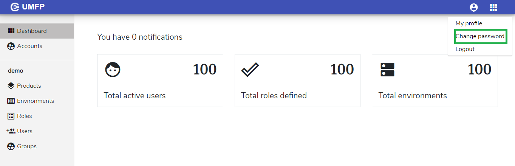Image resolution: width=515 pixels, height=166 pixels.
Task: Open the Total active users card
Action: [160, 81]
